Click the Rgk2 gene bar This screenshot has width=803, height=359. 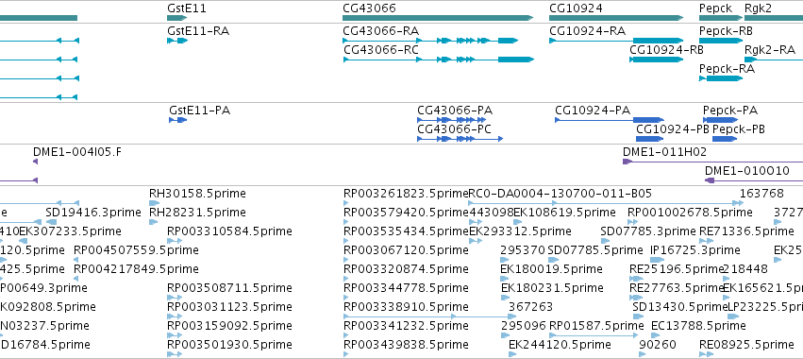coord(774,18)
